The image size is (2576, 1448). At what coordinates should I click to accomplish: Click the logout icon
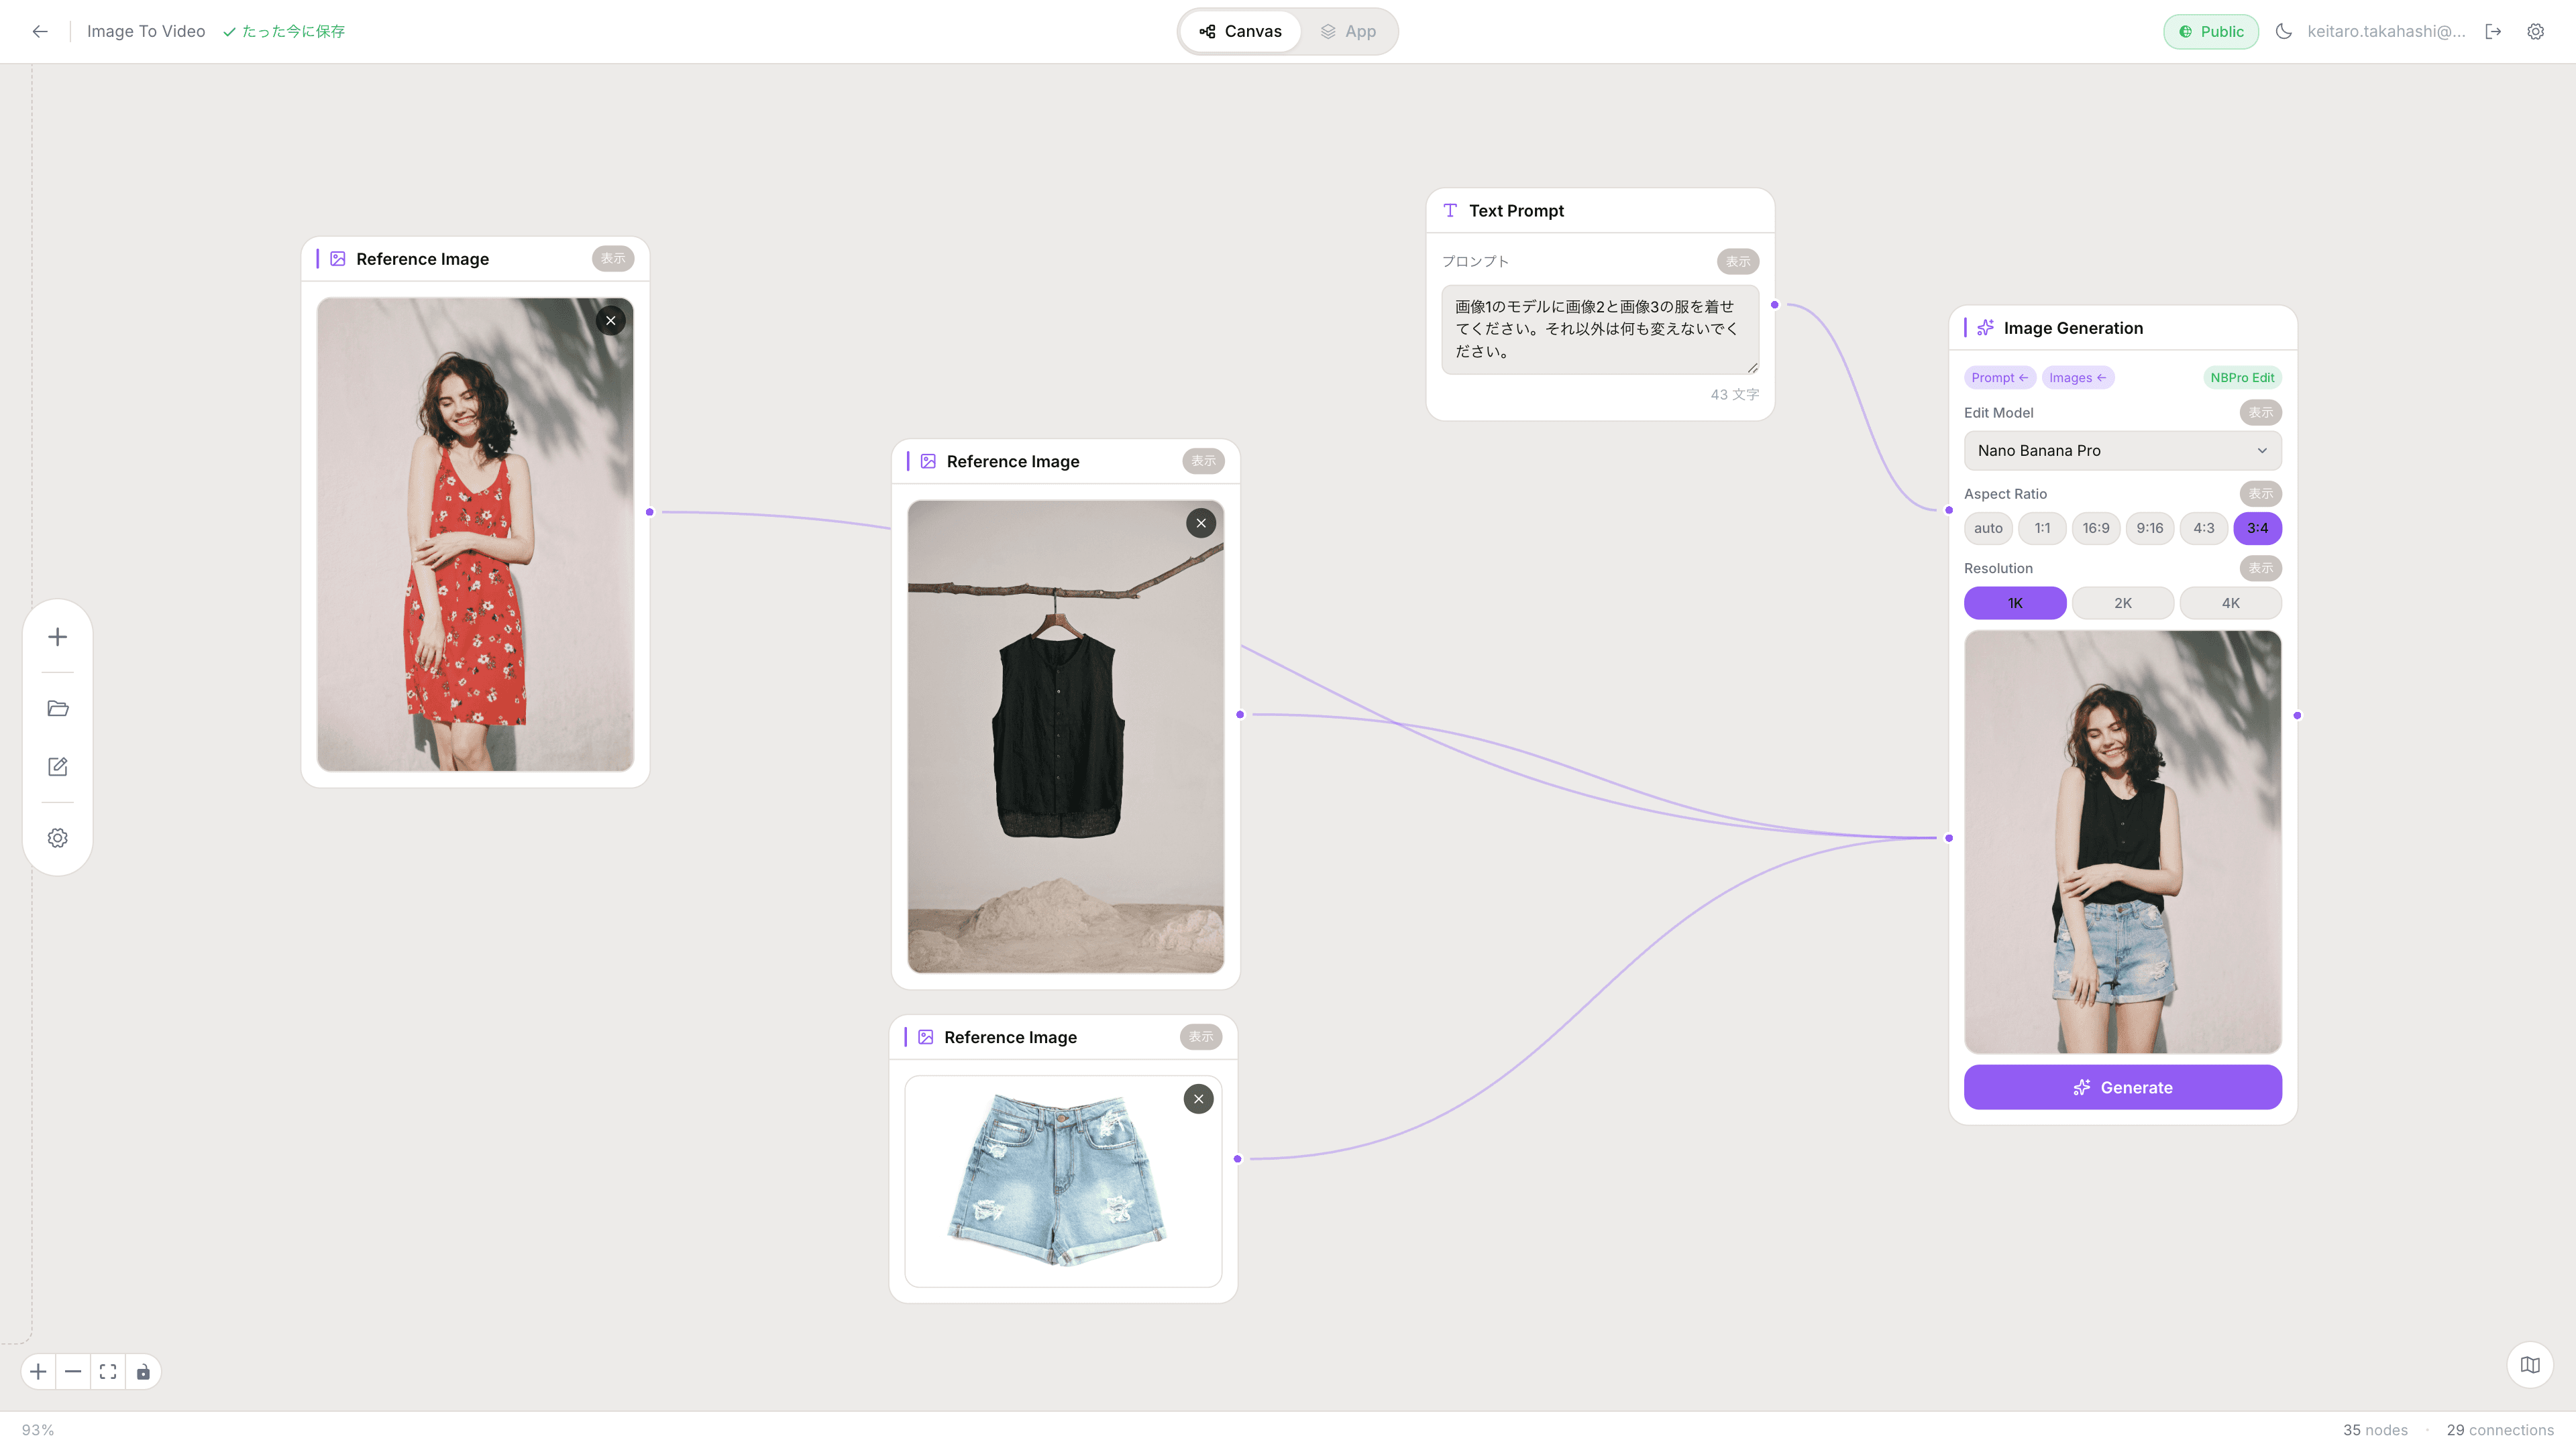[x=2493, y=31]
